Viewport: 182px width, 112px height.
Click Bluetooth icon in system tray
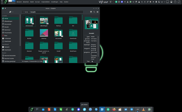145,2
